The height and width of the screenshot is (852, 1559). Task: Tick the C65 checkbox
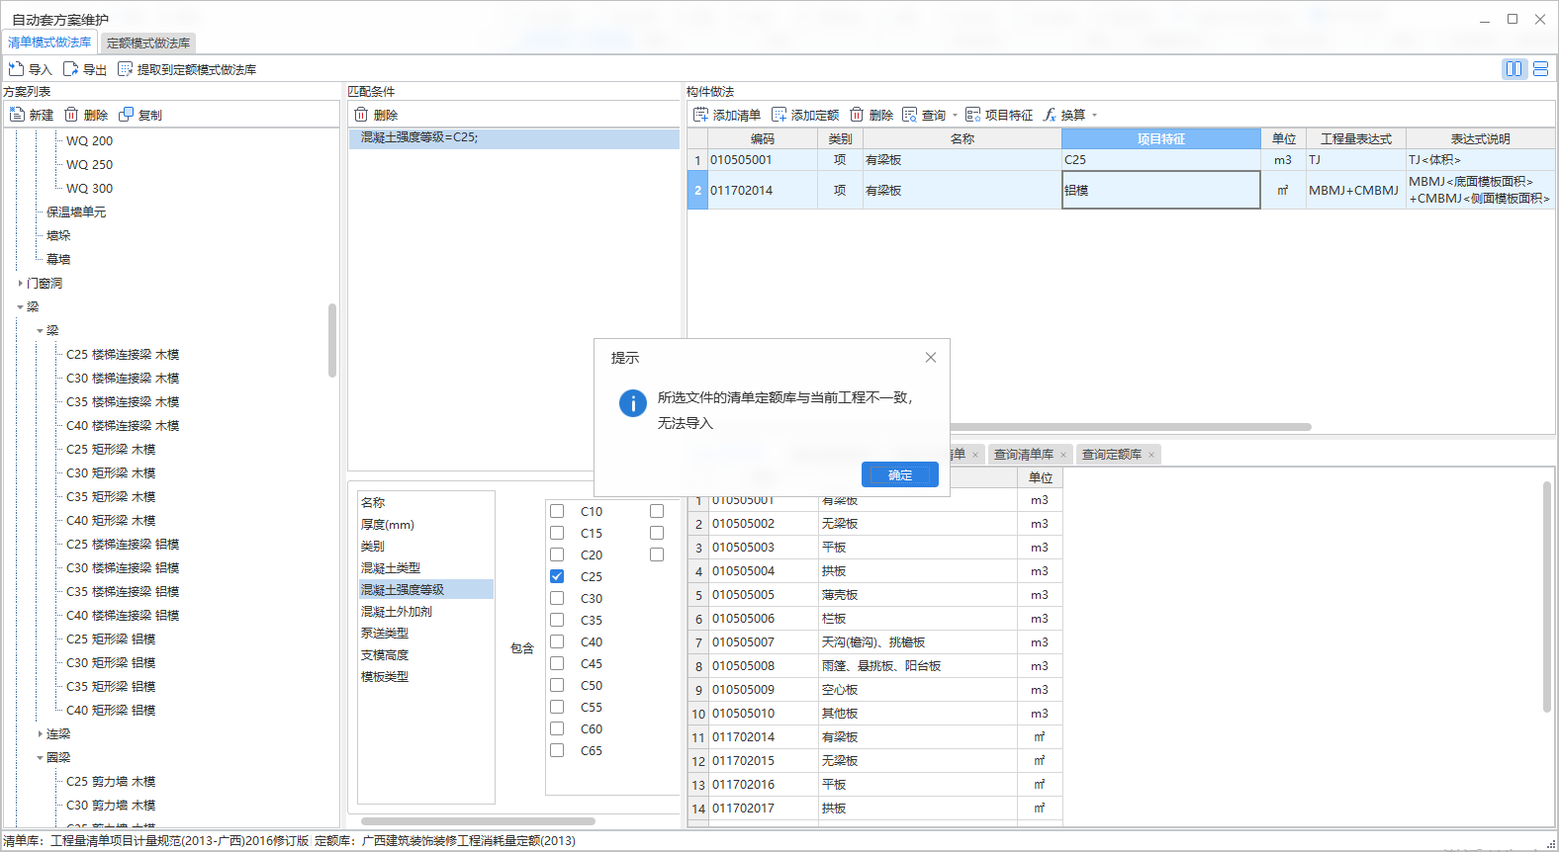[557, 750]
